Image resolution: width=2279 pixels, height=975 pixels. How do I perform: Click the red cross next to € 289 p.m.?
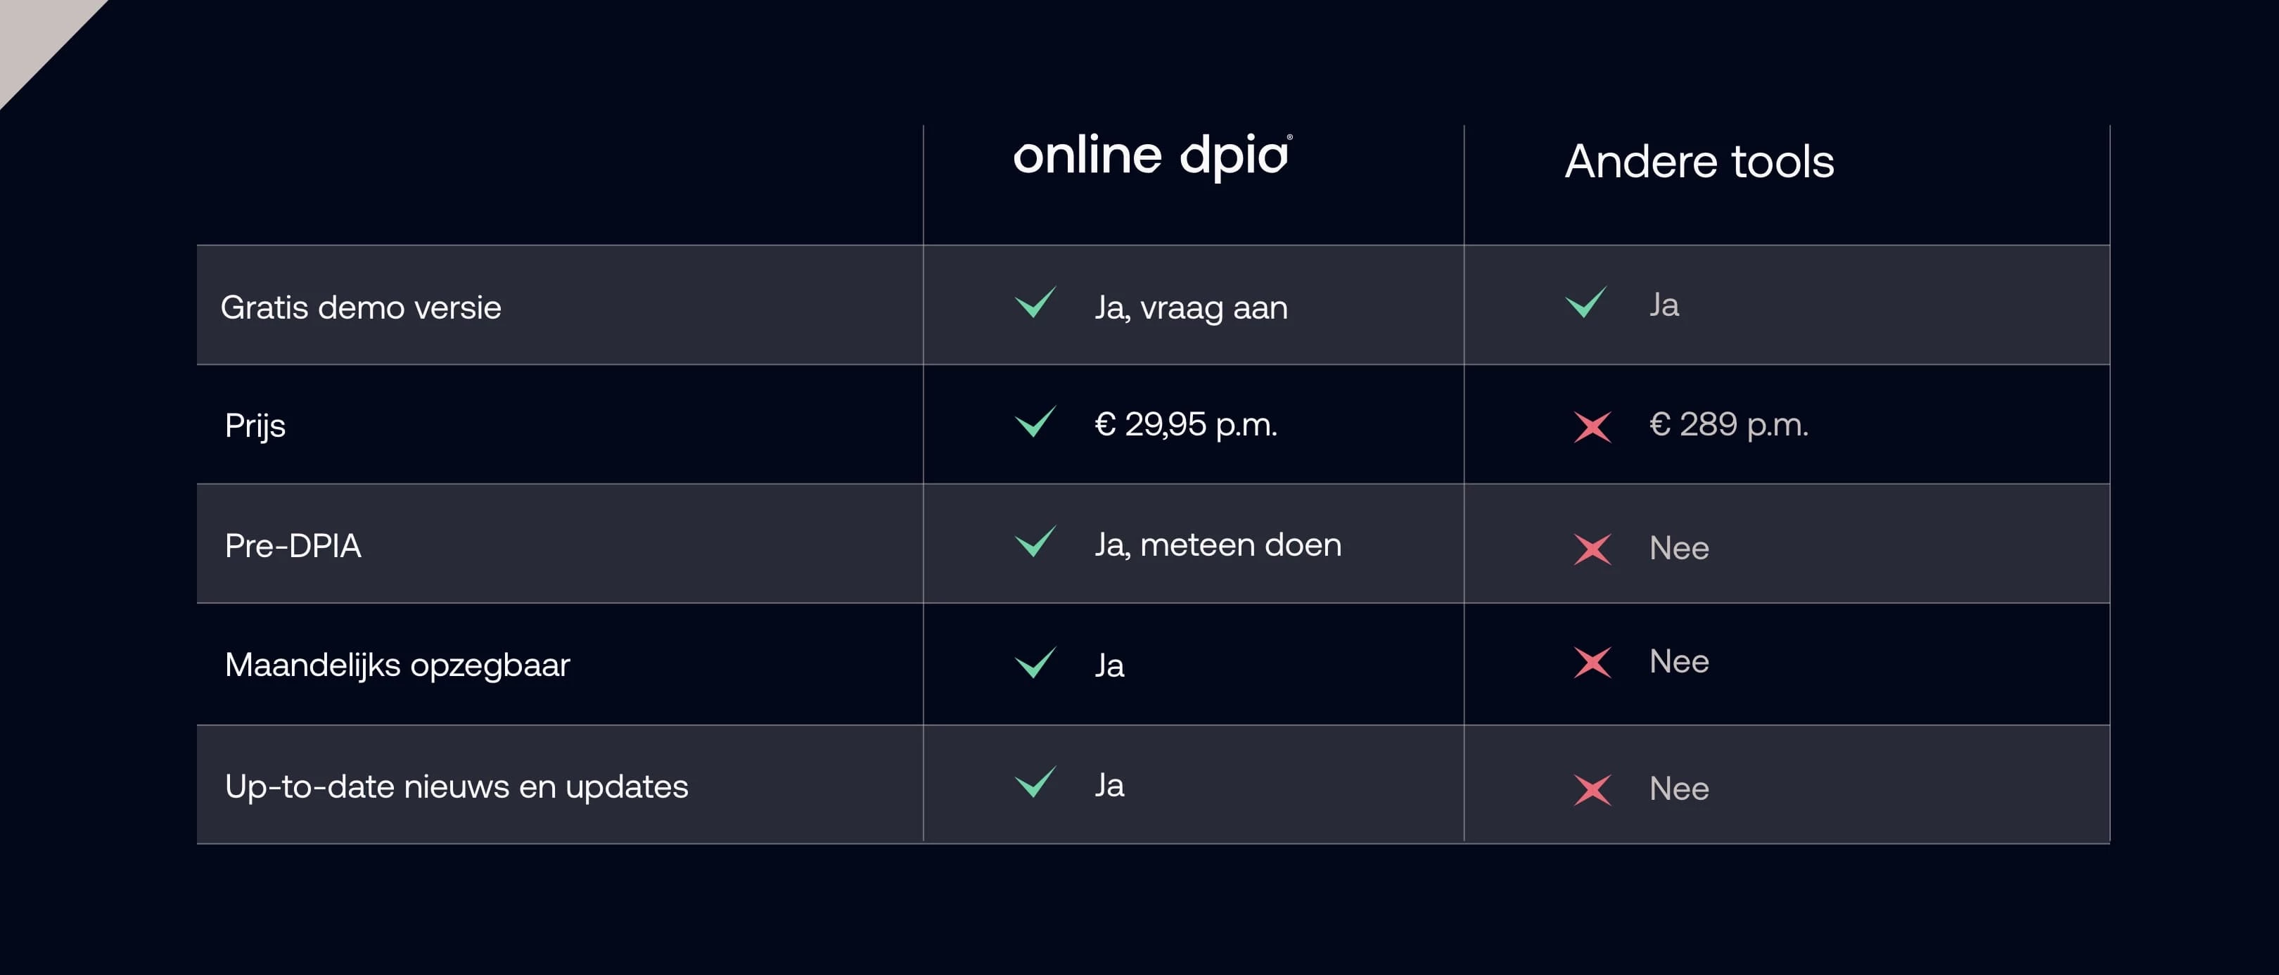pyautogui.click(x=1592, y=427)
